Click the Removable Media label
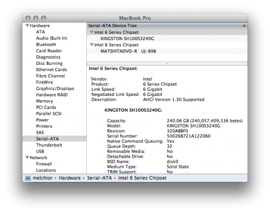 [x=126, y=151]
